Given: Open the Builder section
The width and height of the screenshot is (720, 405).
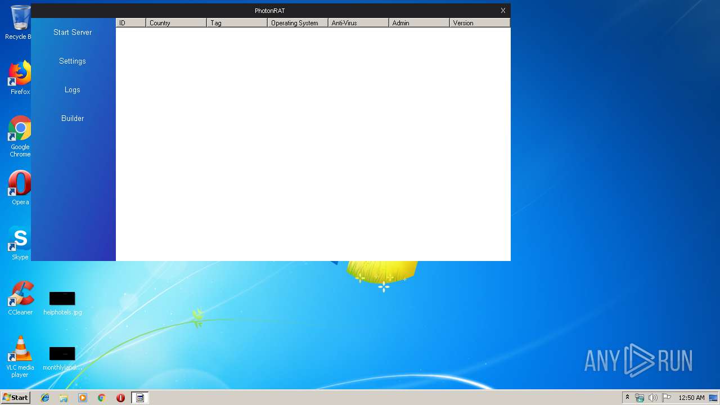Looking at the screenshot, I should (73, 118).
